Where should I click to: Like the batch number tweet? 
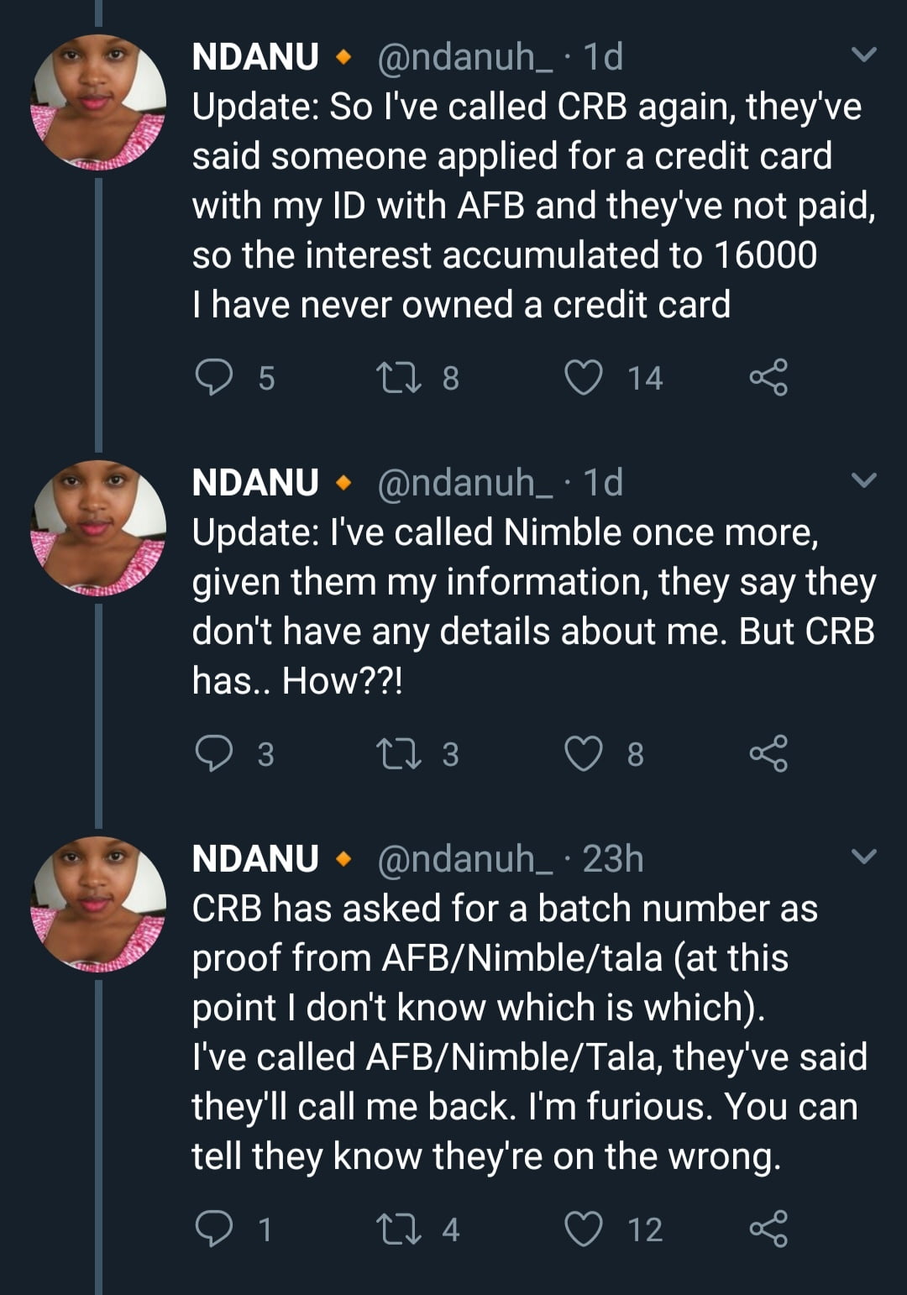583,1229
